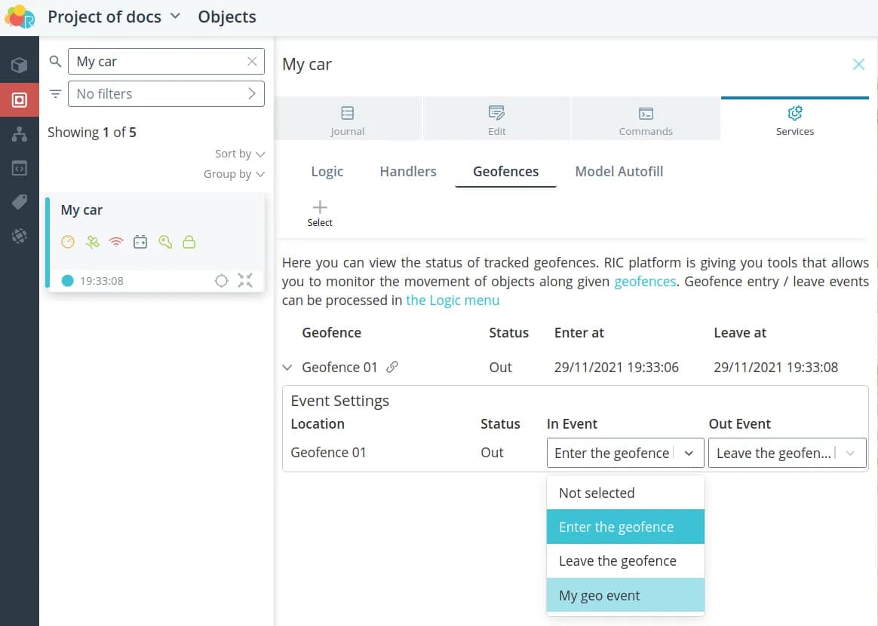Select Not selected option in list
Viewport: 878px width, 626px height.
pyautogui.click(x=625, y=493)
